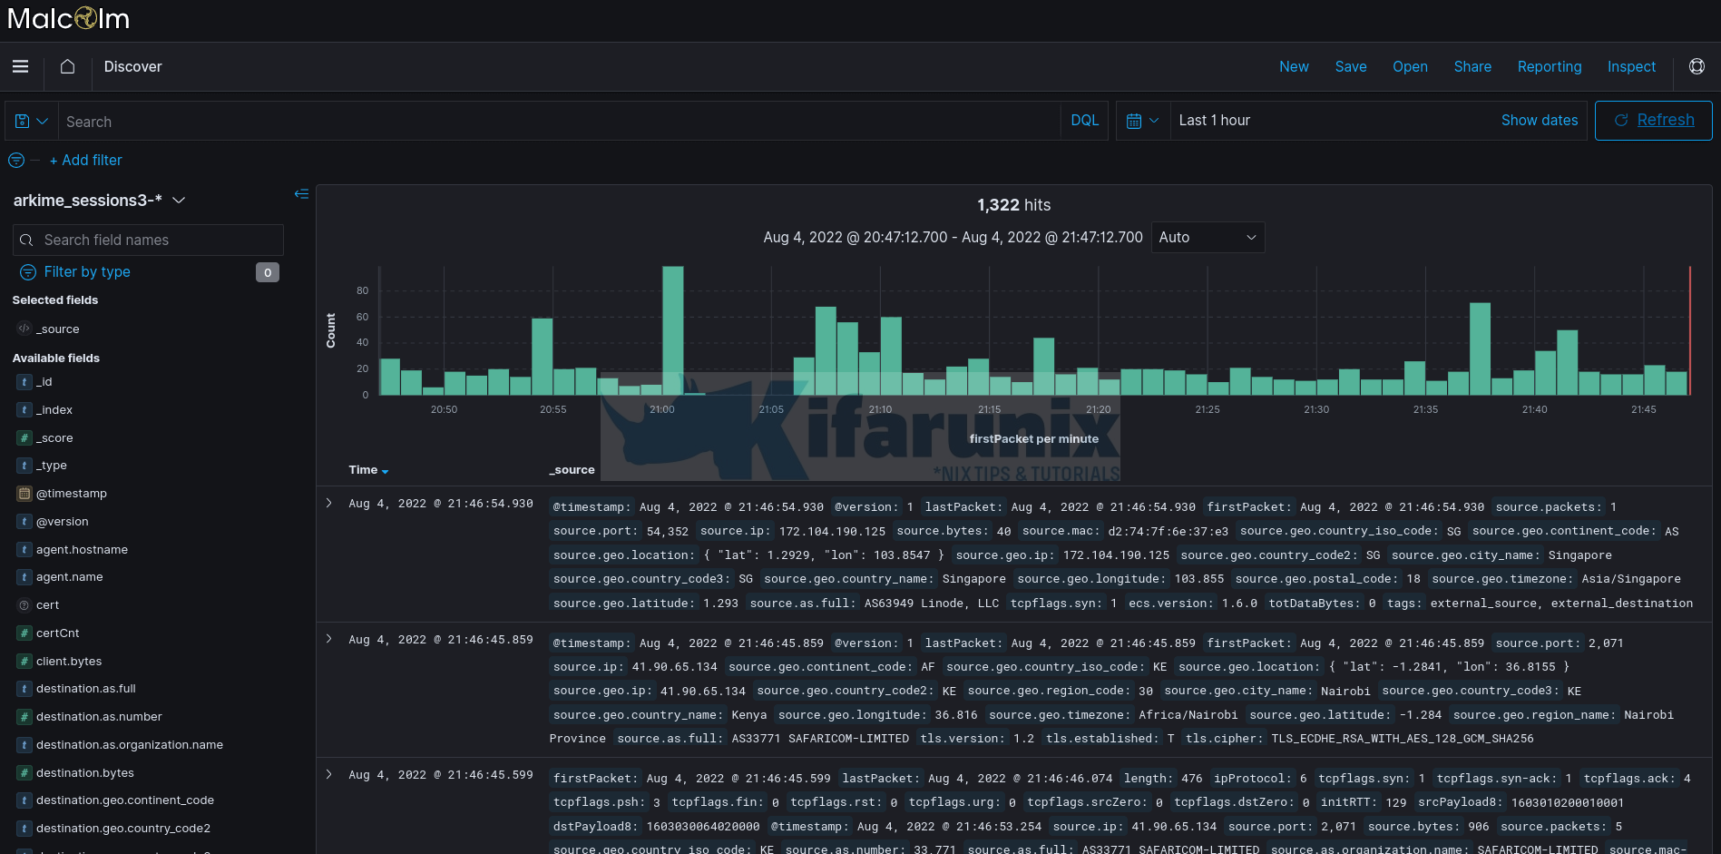Viewport: 1721px width, 854px height.
Task: Switch query language via DQL
Action: [1084, 120]
